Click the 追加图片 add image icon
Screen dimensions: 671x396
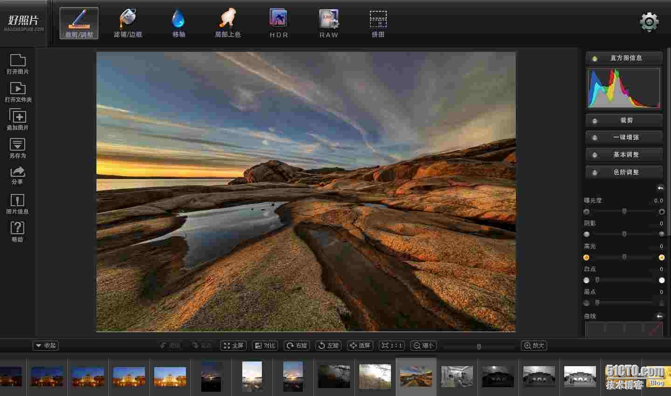click(18, 119)
